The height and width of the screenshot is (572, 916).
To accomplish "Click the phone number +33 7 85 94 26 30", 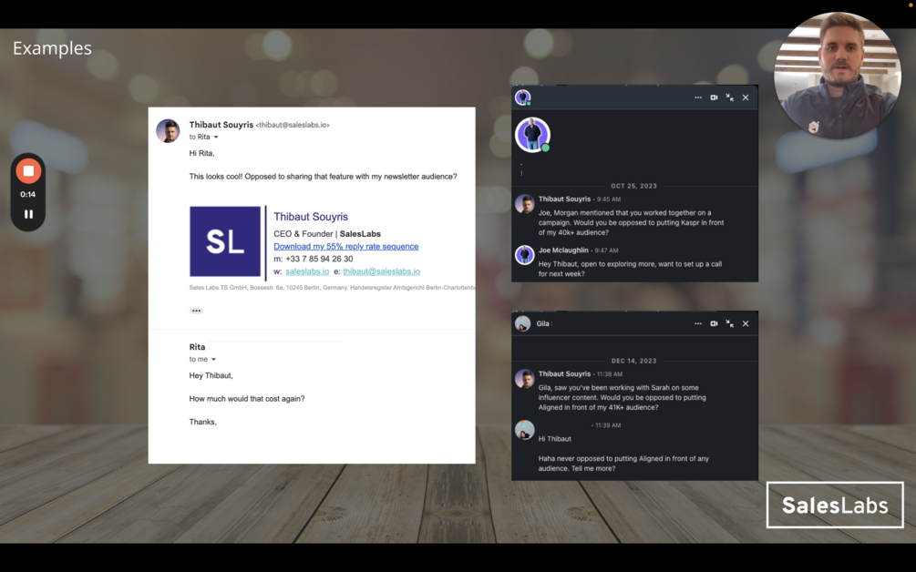I will [x=319, y=259].
